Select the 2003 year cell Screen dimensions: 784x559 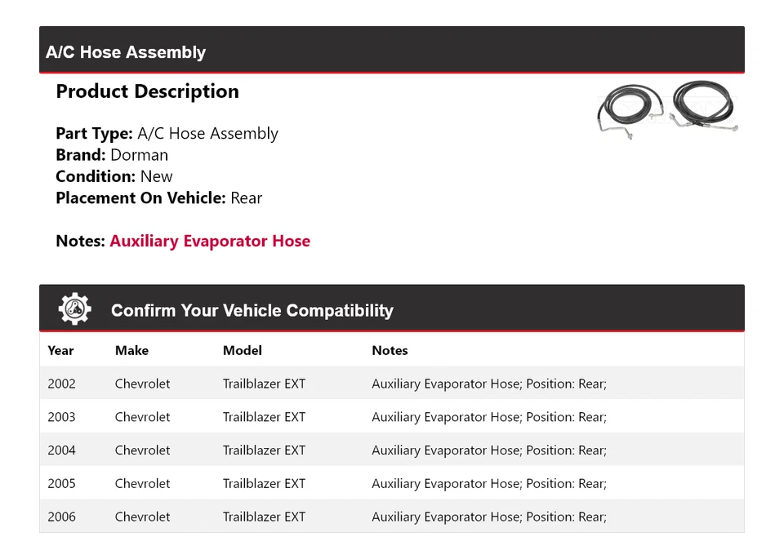tap(61, 417)
